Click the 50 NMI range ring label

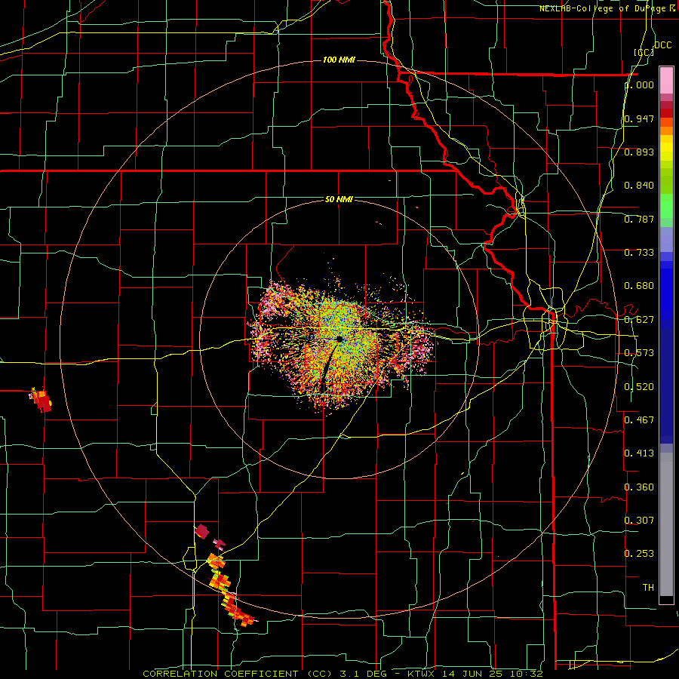click(339, 199)
